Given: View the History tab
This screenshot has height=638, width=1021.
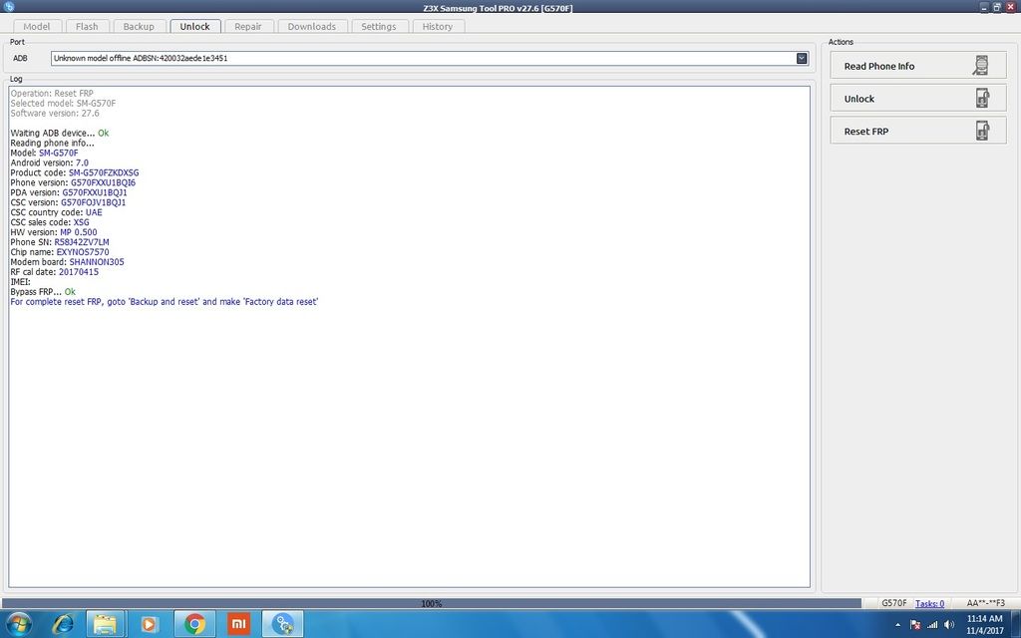Looking at the screenshot, I should (x=437, y=27).
